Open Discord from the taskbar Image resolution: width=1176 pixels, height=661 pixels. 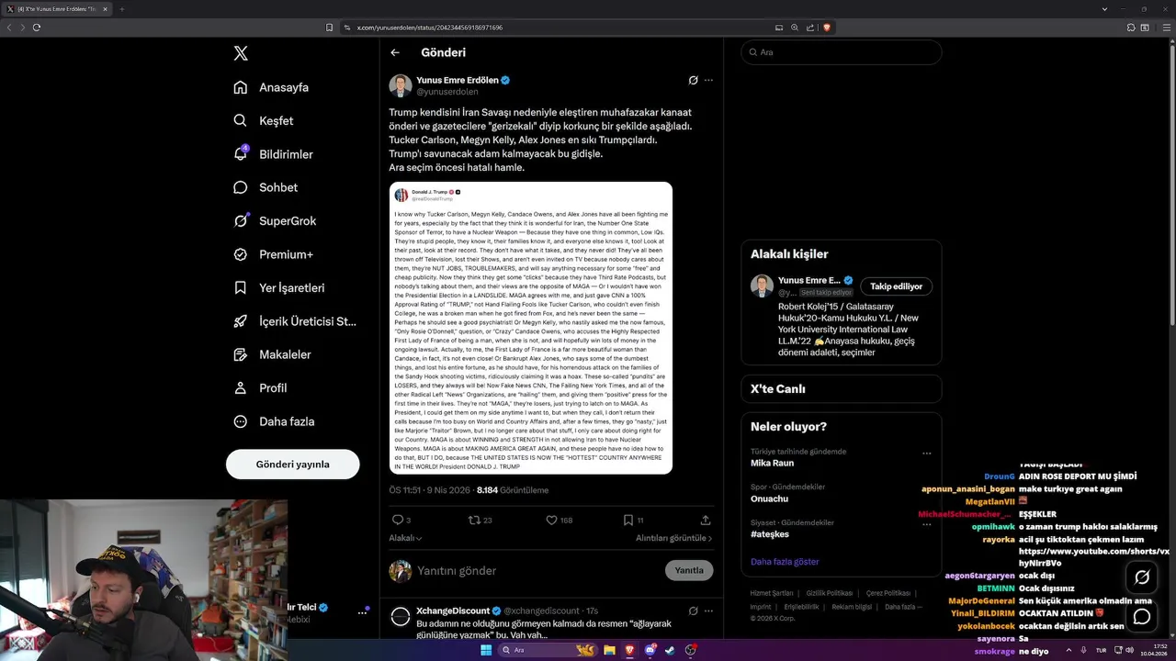click(650, 650)
